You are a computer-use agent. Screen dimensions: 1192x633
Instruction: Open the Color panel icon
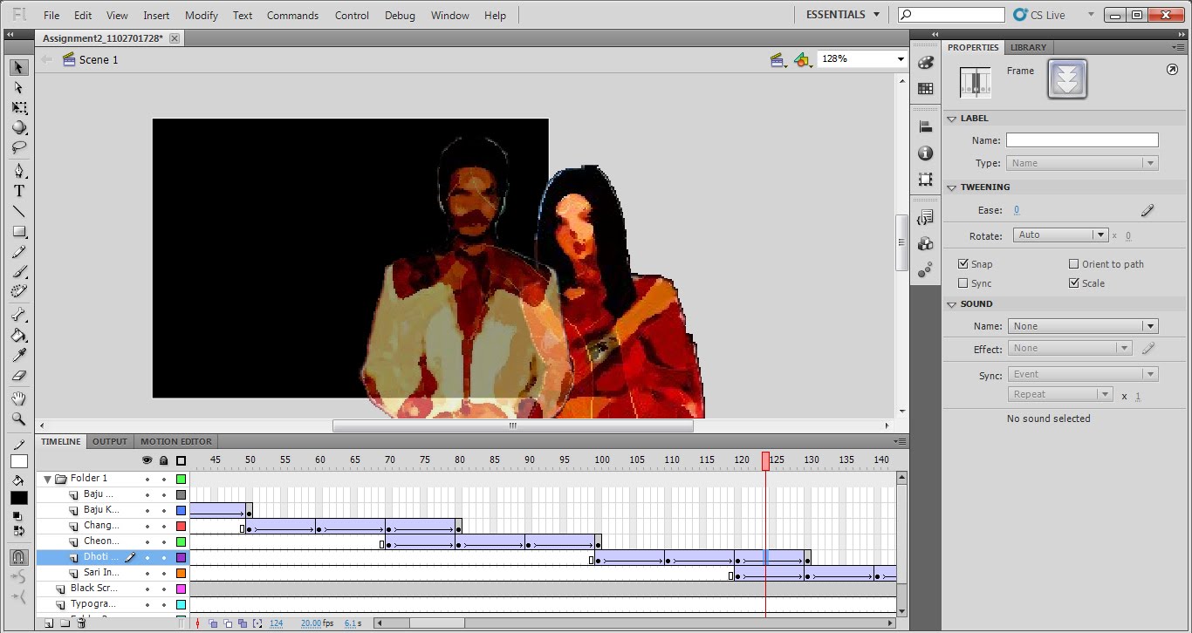(926, 63)
